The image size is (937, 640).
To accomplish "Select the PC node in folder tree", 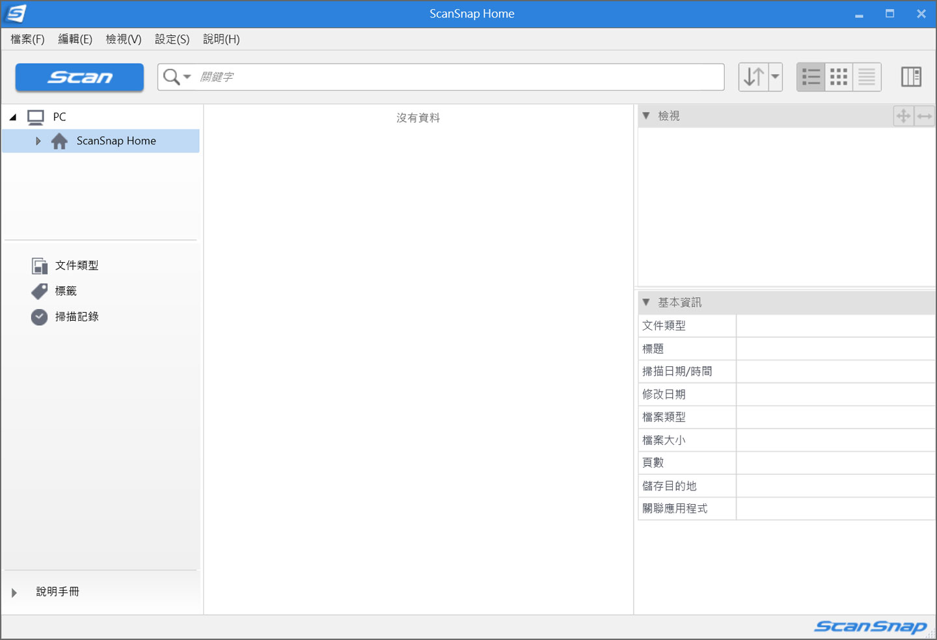I will (x=59, y=116).
